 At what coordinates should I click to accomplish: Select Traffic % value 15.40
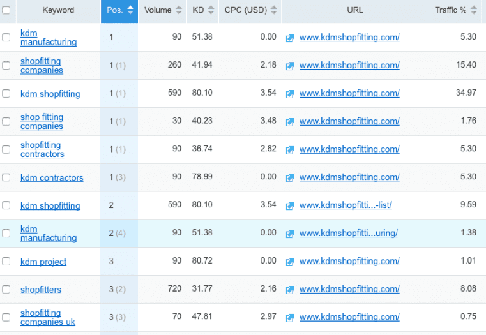[466, 64]
